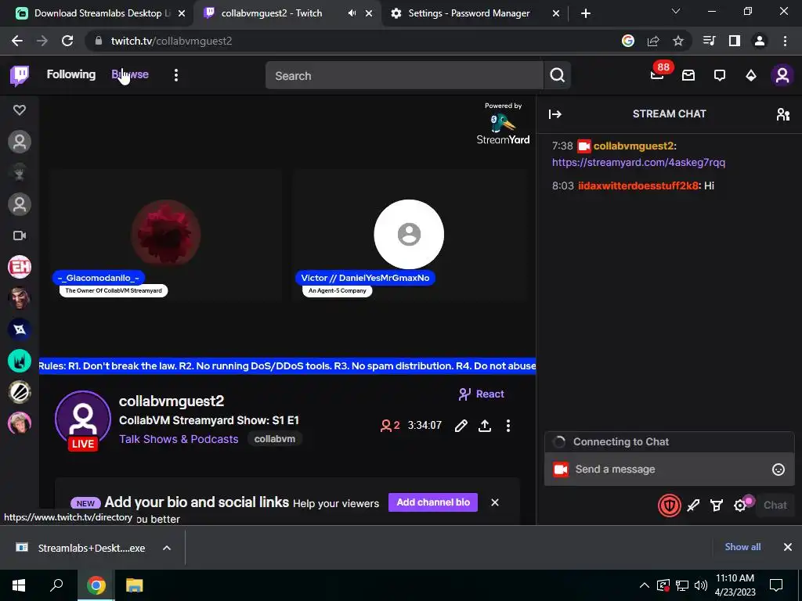Share this page from the address bar
Viewport: 802px width, 601px height.
[x=653, y=41]
